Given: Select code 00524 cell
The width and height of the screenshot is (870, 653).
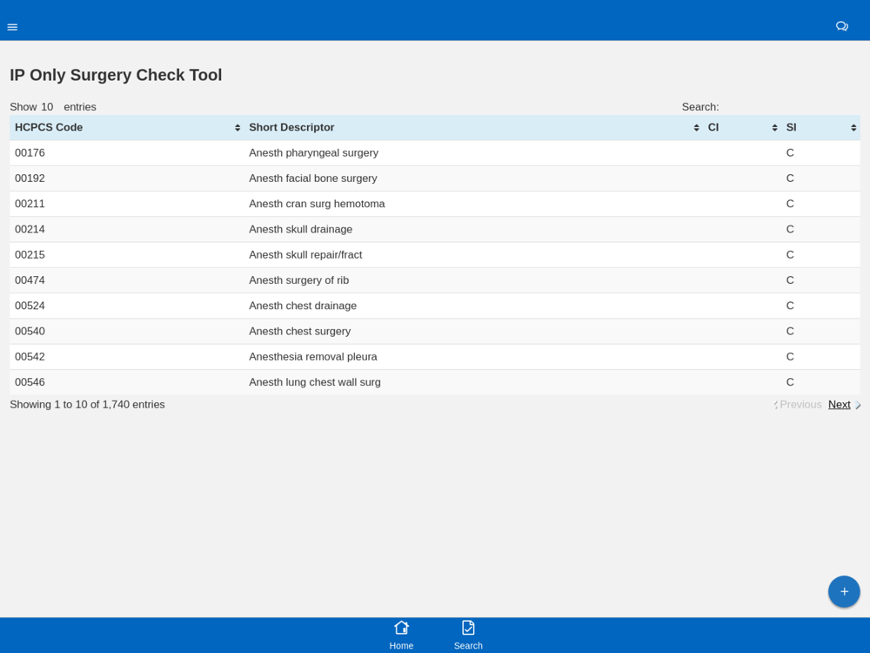Looking at the screenshot, I should (126, 306).
